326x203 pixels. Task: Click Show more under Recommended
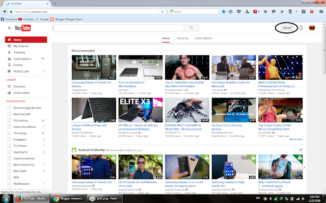pyautogui.click(x=295, y=139)
